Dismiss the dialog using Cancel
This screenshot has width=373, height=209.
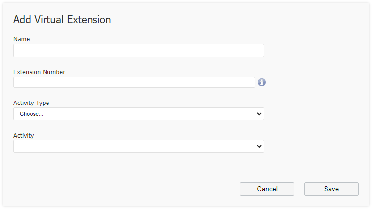click(x=267, y=189)
